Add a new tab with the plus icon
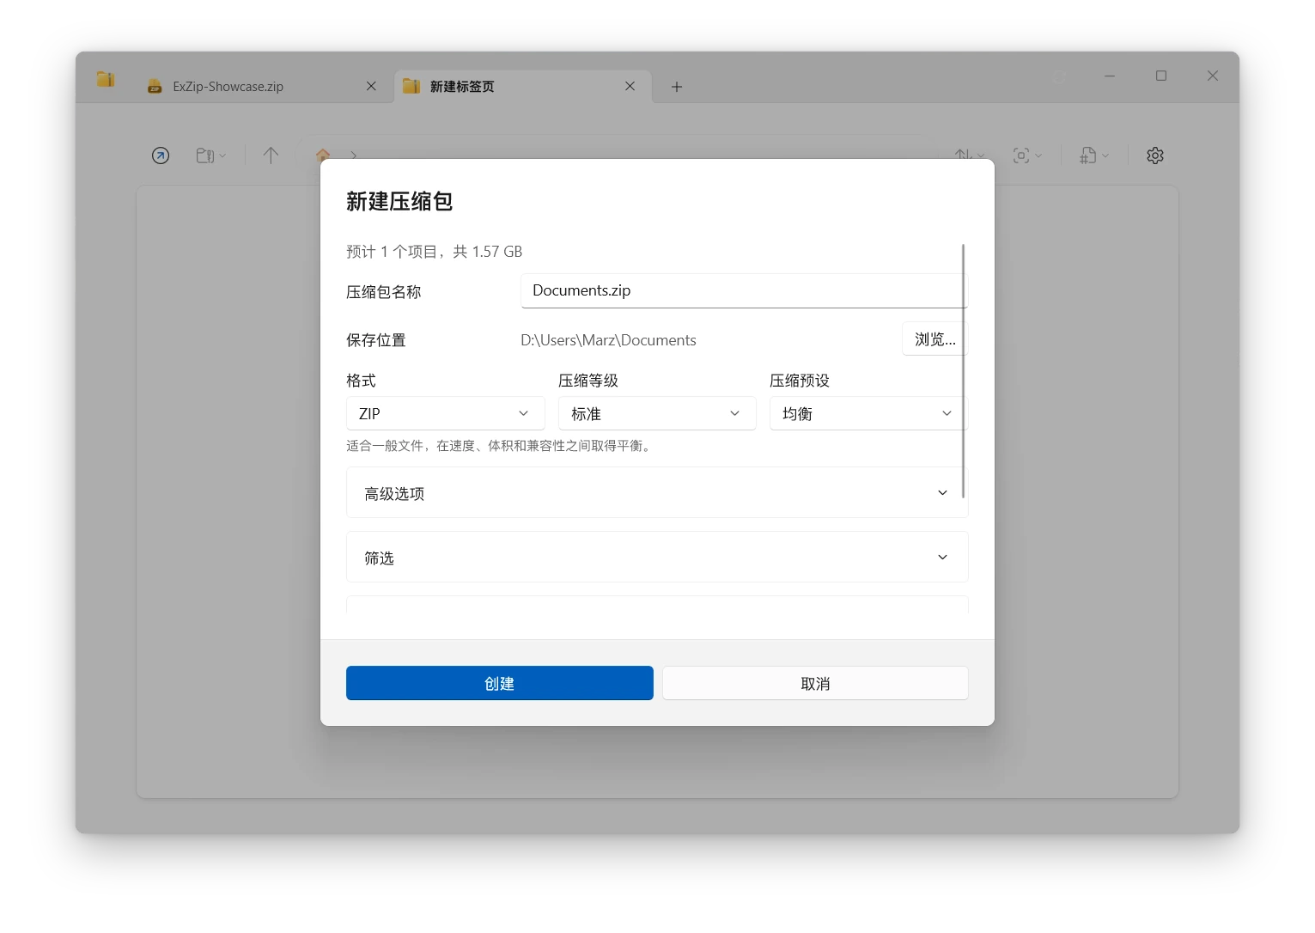 click(x=677, y=87)
